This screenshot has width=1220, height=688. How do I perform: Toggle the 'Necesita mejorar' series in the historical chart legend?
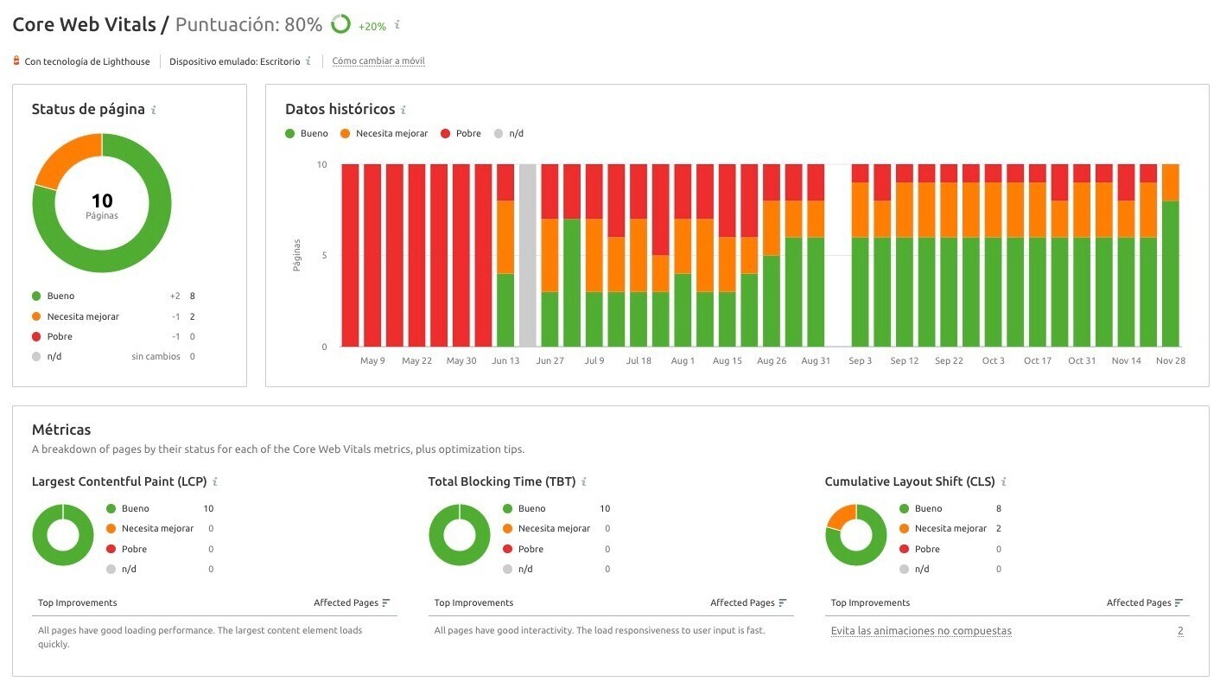pos(384,133)
